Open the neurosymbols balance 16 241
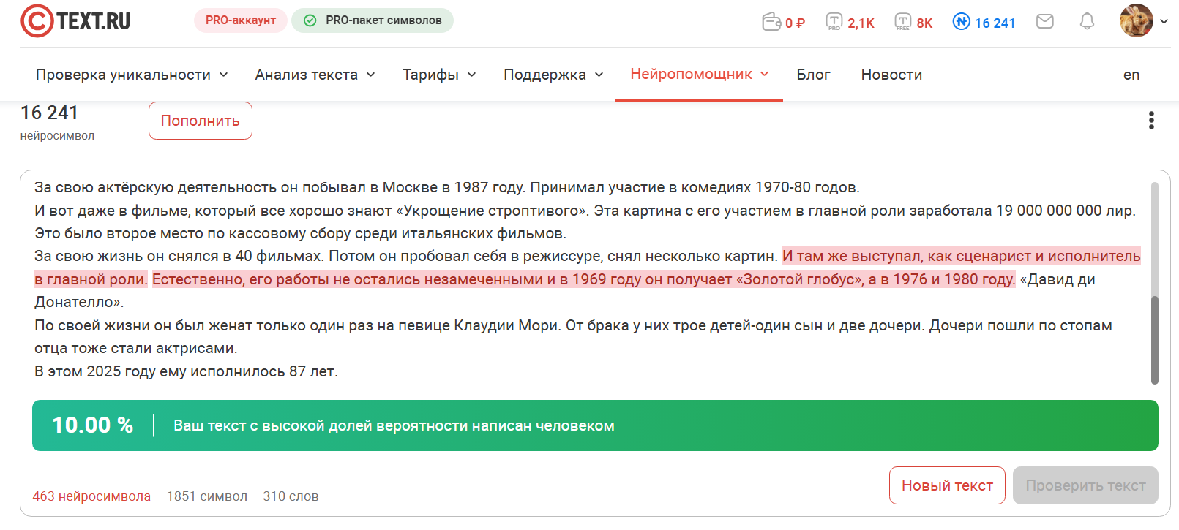The image size is (1179, 530). click(984, 22)
